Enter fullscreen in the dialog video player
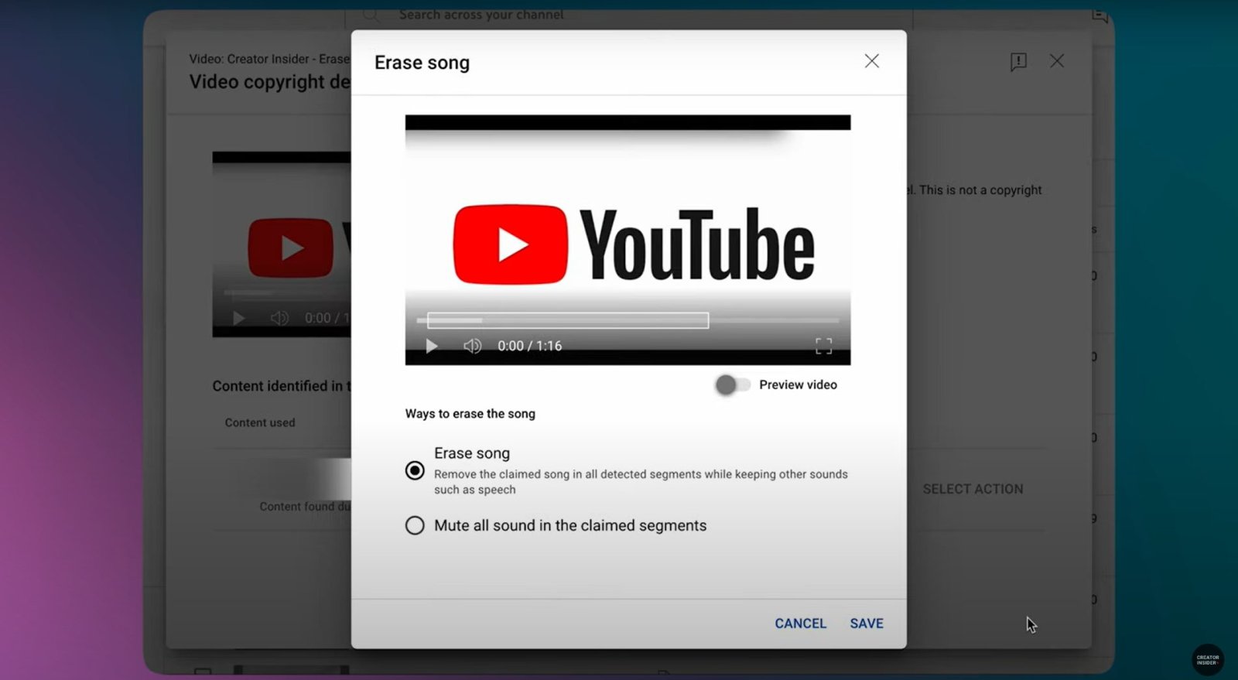The height and width of the screenshot is (680, 1238). point(823,346)
